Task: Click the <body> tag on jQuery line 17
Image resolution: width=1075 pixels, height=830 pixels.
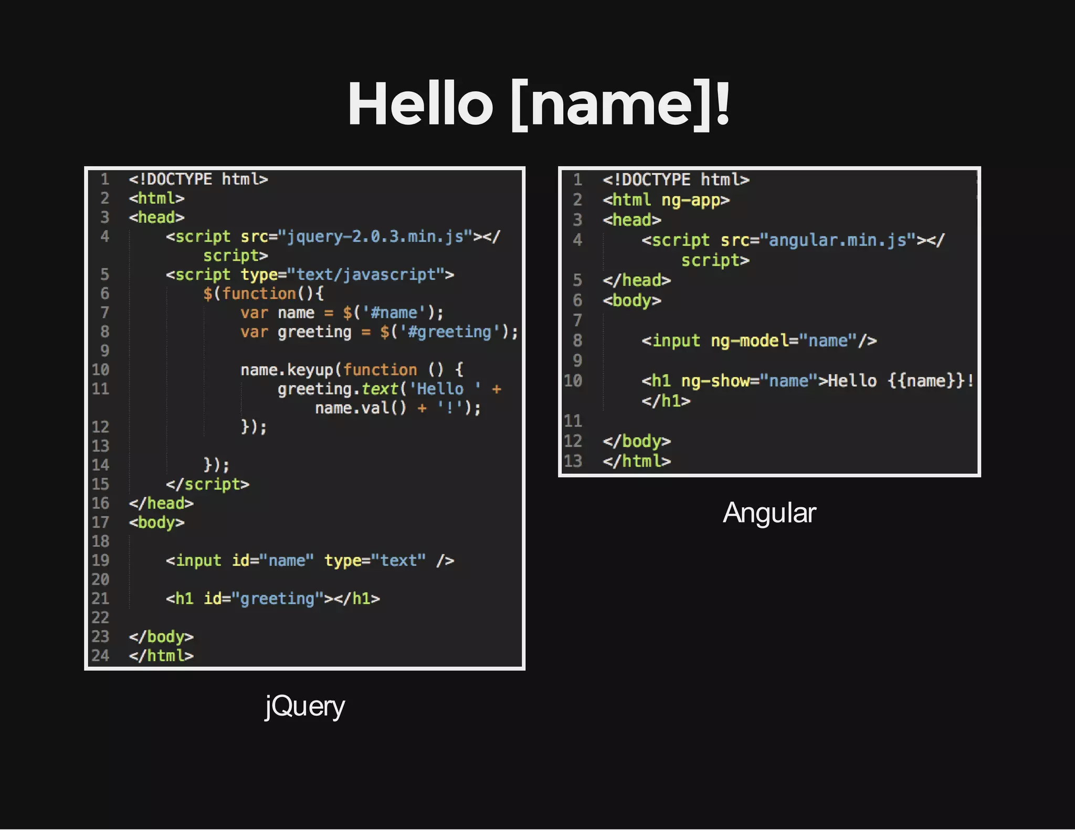Action: (x=156, y=522)
